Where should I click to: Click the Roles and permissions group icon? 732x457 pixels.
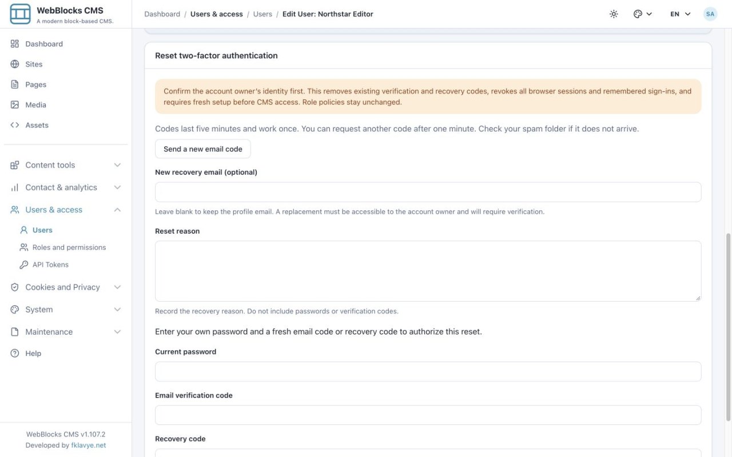pyautogui.click(x=24, y=247)
